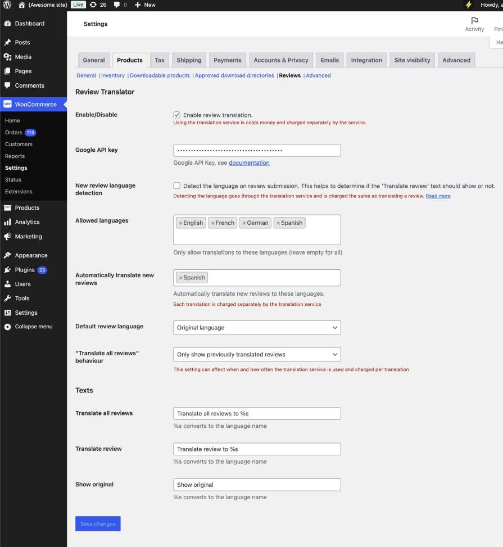Remove German from allowed languages

tap(244, 223)
